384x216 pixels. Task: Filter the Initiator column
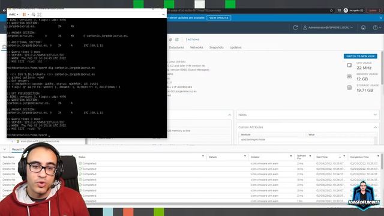[x=291, y=156]
